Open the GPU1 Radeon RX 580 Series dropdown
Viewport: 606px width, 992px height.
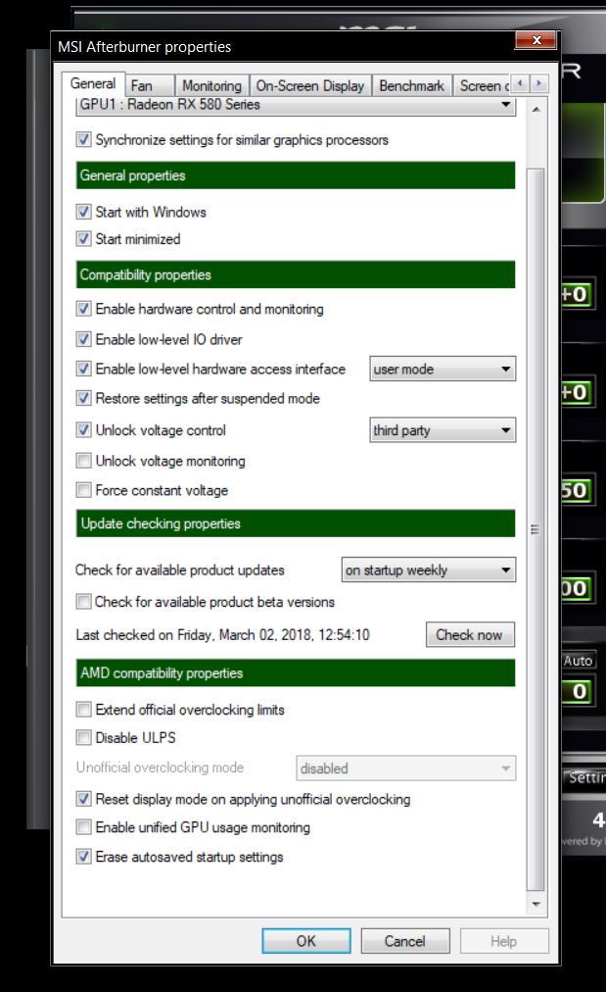pos(296,105)
